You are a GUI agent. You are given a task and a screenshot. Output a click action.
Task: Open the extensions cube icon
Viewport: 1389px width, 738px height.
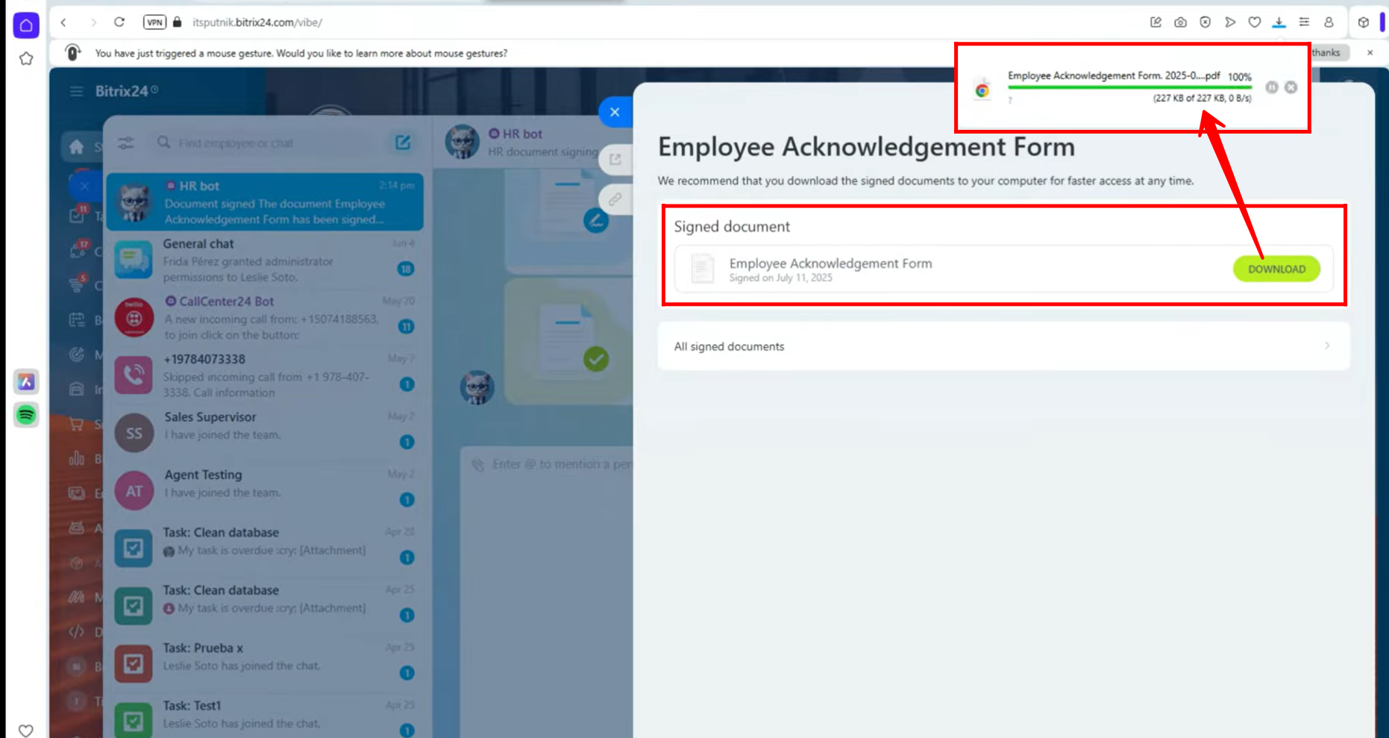[x=1364, y=22]
